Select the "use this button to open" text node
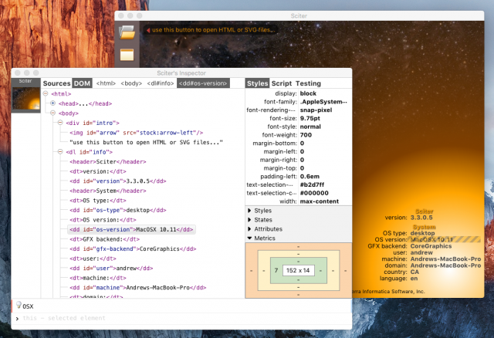This screenshot has width=494, height=338. click(146, 143)
